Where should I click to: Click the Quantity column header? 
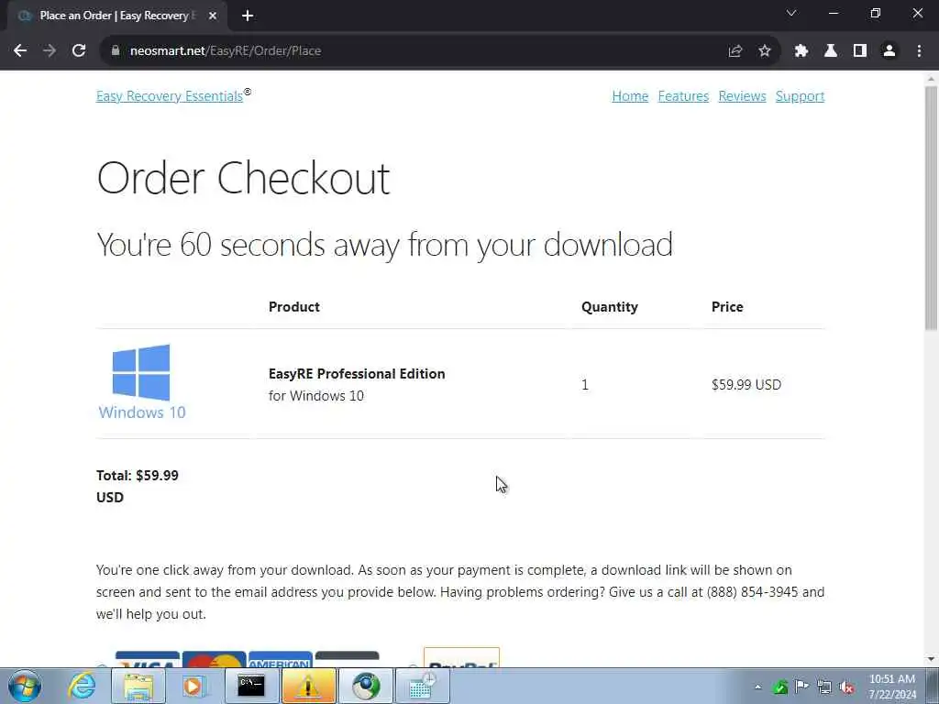coord(609,306)
